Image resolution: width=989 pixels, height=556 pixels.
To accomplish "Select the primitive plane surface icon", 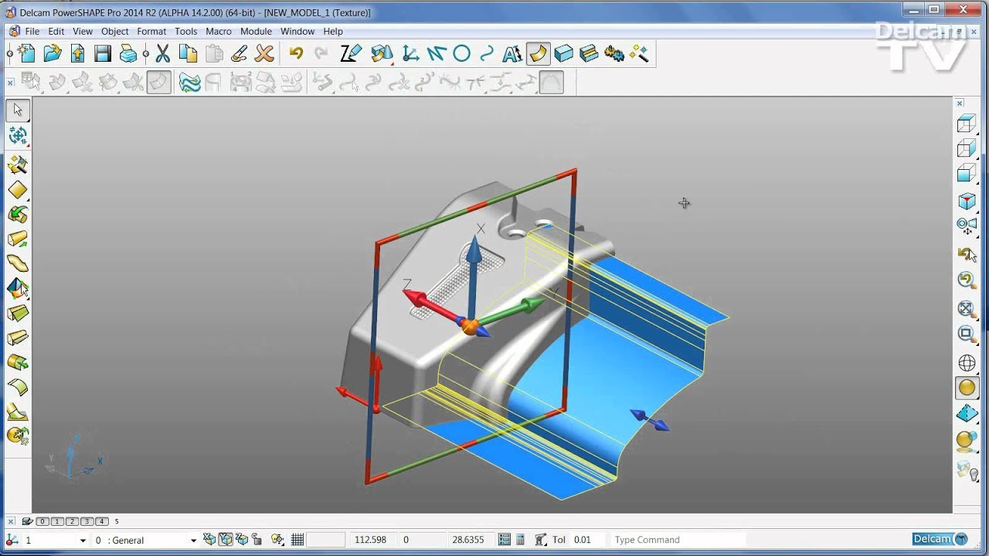I will 17,189.
